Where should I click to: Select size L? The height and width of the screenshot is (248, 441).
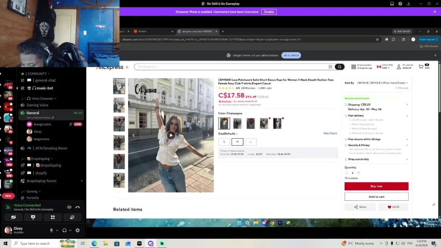click(251, 142)
